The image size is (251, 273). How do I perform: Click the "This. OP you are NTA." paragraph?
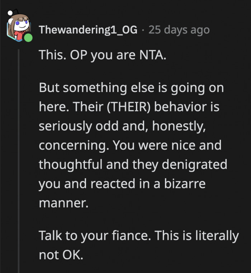pyautogui.click(x=102, y=56)
